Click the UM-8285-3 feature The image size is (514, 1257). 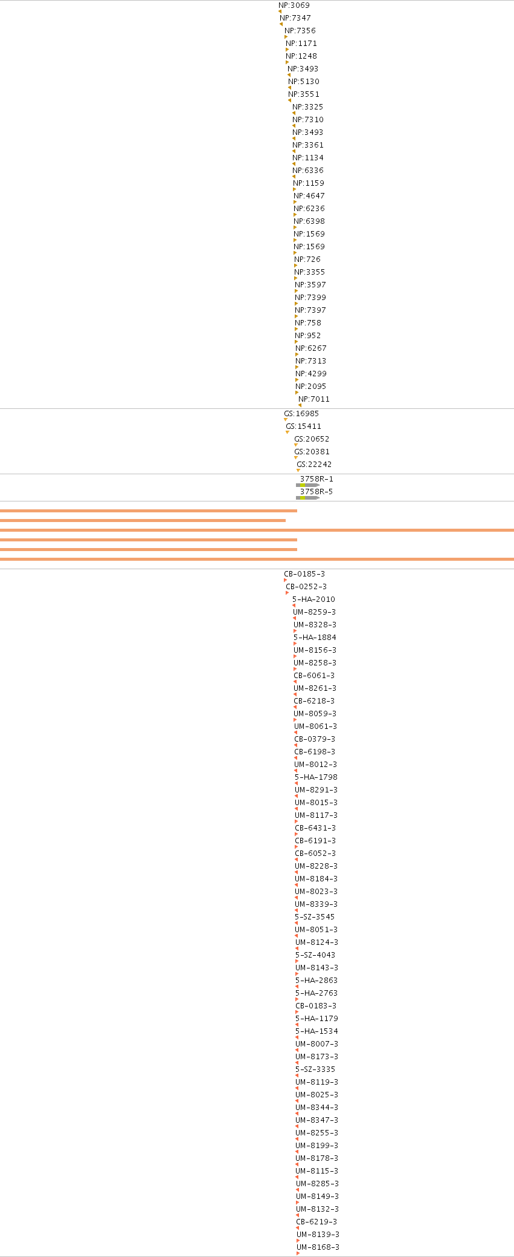(318, 1184)
